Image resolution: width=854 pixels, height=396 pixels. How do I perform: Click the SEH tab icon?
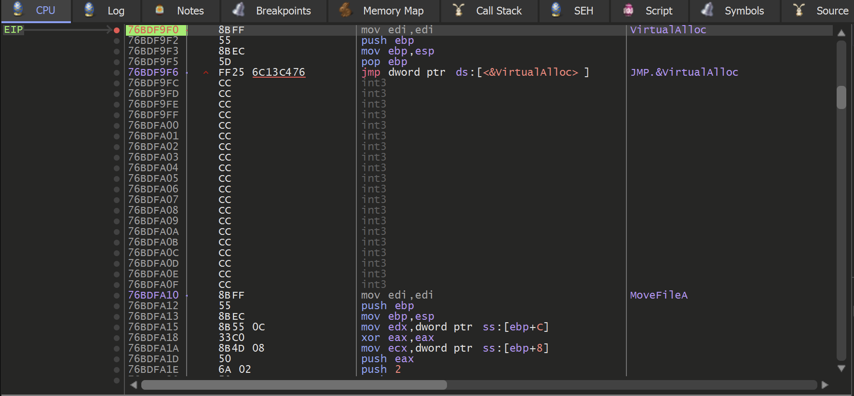[x=556, y=10]
